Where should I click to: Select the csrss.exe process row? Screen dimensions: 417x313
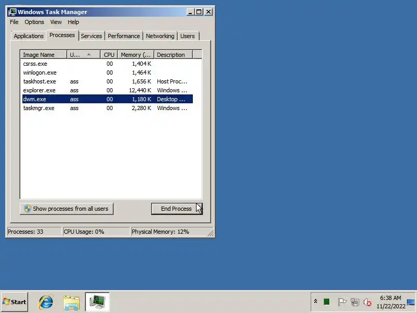[x=107, y=64]
